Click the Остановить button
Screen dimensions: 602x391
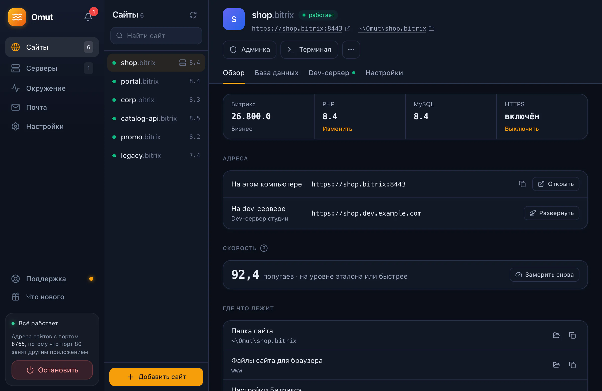click(52, 370)
